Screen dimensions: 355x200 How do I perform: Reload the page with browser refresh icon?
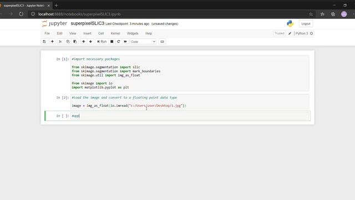[x=21, y=14]
